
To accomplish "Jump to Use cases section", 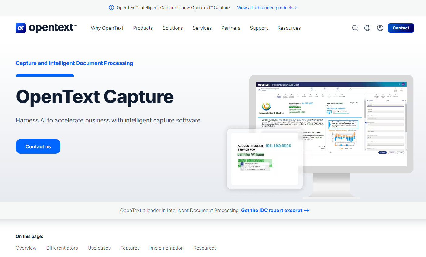I will (99, 248).
